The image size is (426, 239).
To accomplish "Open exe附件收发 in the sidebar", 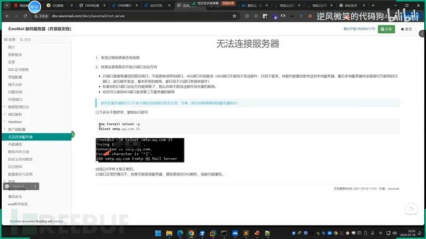I will point(18,204).
